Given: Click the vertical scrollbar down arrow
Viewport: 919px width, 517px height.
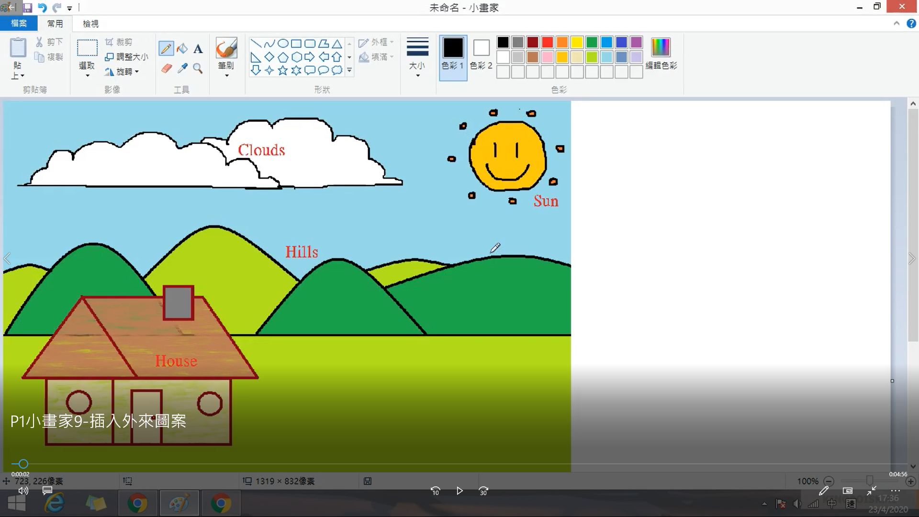Looking at the screenshot, I should [913, 466].
